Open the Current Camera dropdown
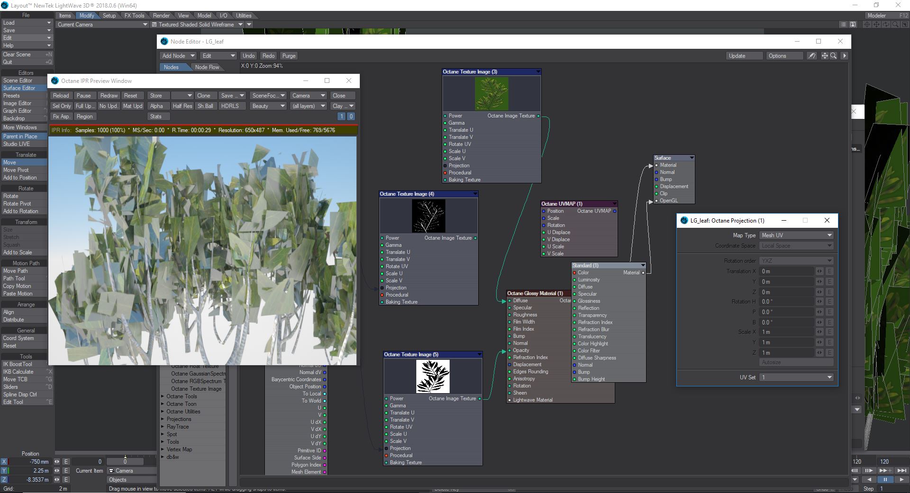Image resolution: width=910 pixels, height=493 pixels. [102, 25]
